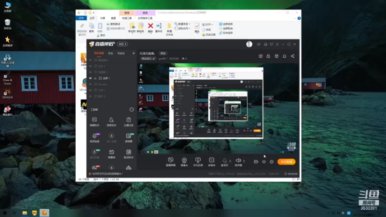Click the padlock icon above preview
Viewport: 386px width, 217px height.
click(268, 56)
